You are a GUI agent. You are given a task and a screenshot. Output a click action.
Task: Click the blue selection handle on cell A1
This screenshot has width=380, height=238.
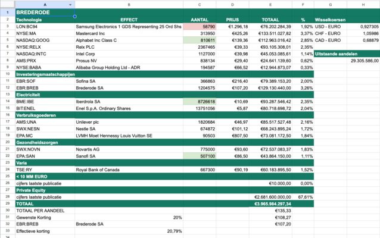[75, 16]
